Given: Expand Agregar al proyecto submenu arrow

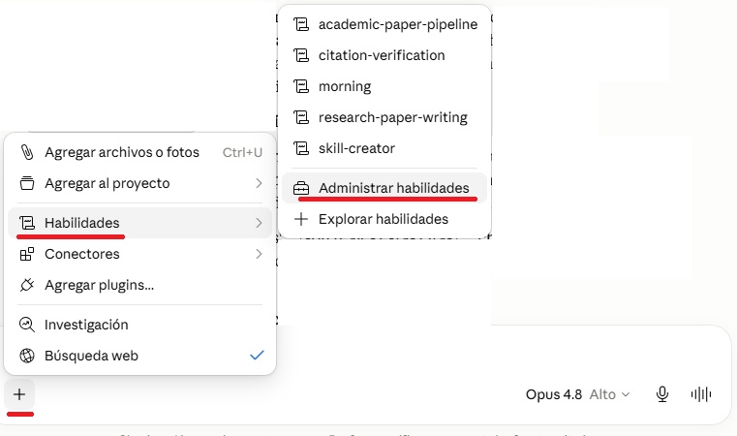Looking at the screenshot, I should coord(259,183).
